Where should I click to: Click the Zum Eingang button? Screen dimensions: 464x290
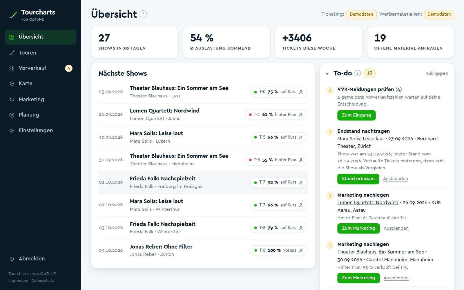(356, 115)
